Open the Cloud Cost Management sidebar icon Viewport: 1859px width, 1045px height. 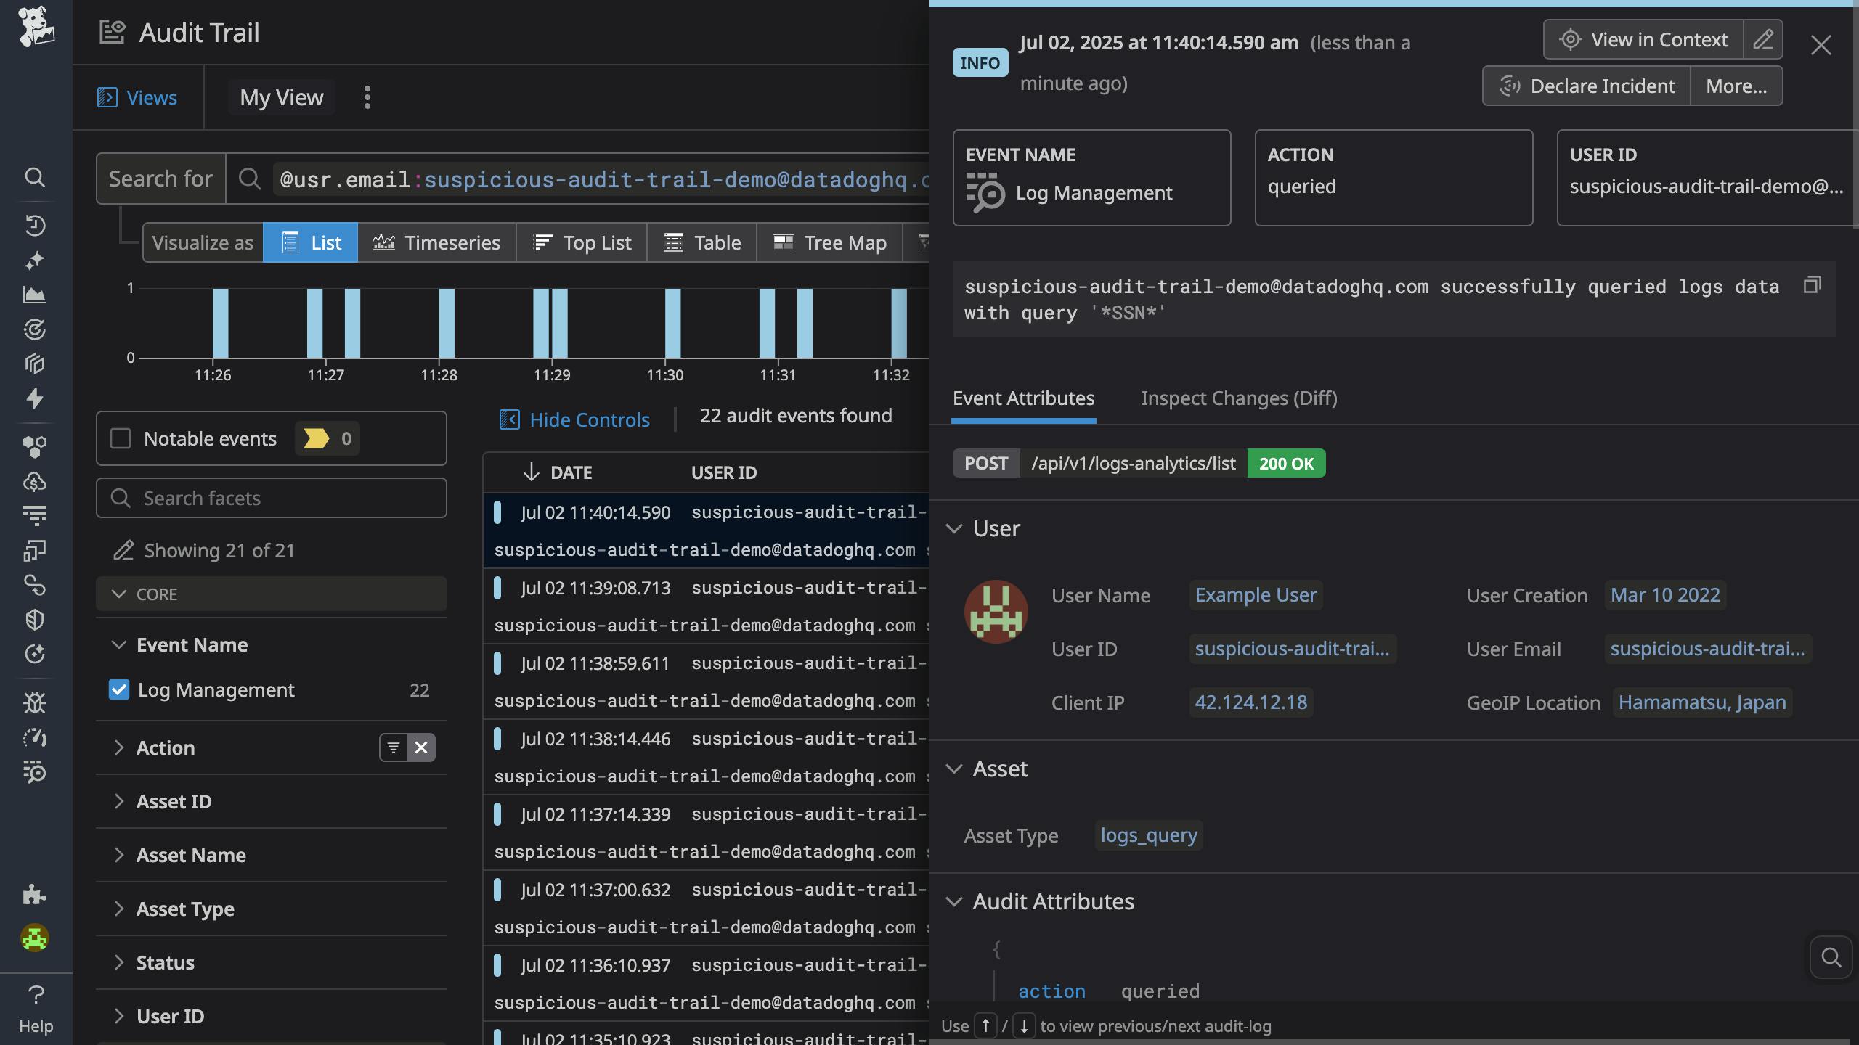click(35, 480)
